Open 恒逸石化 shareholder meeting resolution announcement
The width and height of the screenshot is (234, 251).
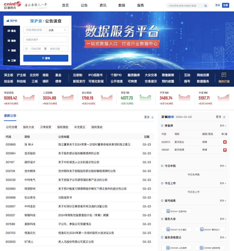pos(86,233)
